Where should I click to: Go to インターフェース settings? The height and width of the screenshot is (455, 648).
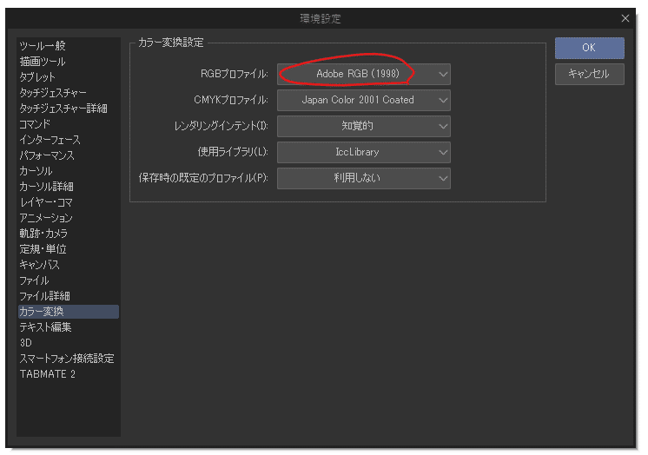(69, 140)
